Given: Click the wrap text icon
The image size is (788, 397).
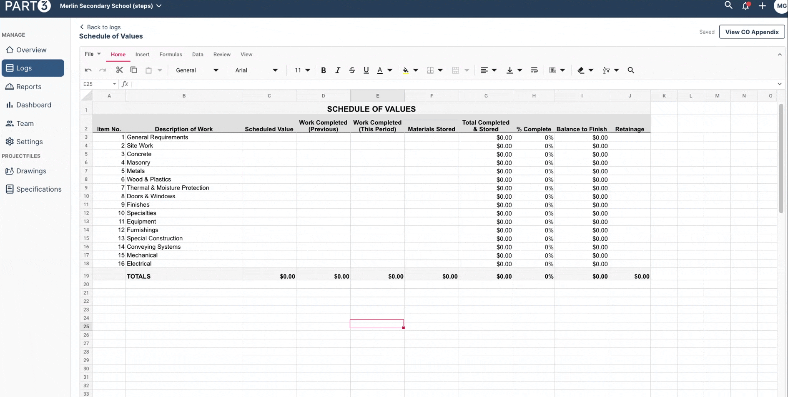Looking at the screenshot, I should click(534, 70).
